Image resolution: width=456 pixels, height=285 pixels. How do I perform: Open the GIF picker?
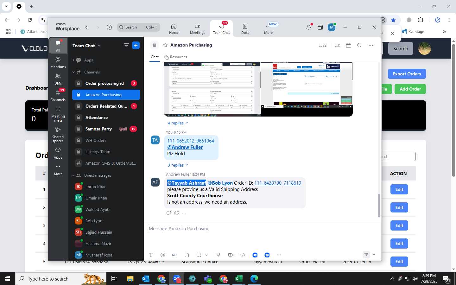(175, 255)
